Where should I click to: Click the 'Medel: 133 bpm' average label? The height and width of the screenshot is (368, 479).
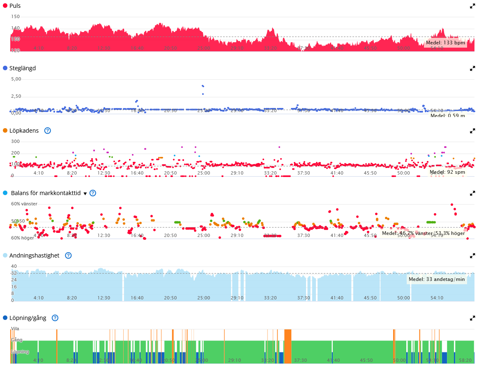click(445, 43)
